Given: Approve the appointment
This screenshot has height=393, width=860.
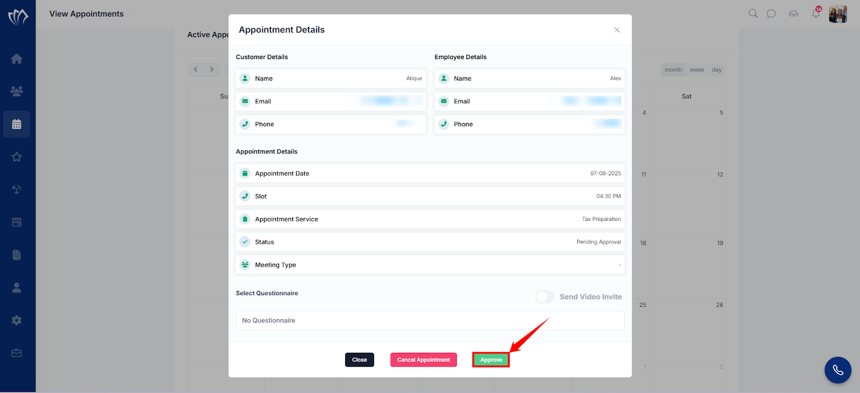Looking at the screenshot, I should click(x=491, y=360).
